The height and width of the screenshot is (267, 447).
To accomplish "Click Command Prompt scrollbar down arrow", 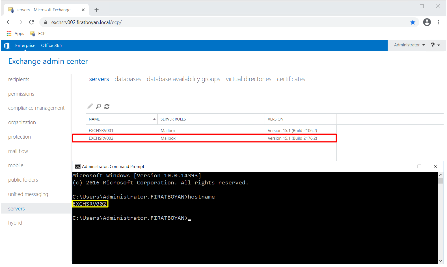I will tap(440, 261).
